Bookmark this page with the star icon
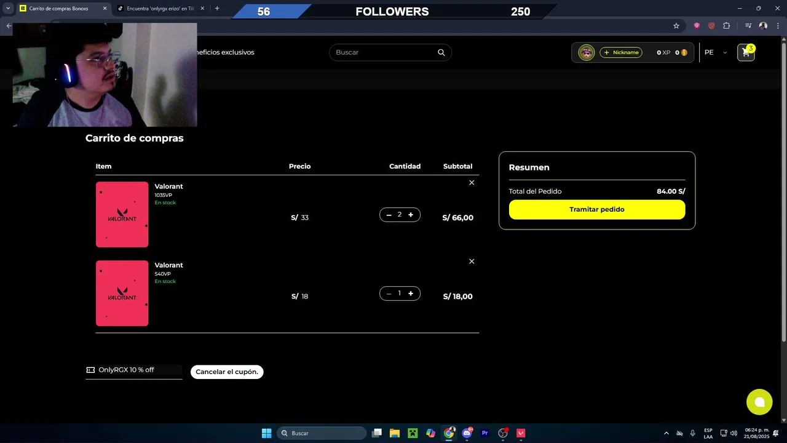 click(x=676, y=26)
